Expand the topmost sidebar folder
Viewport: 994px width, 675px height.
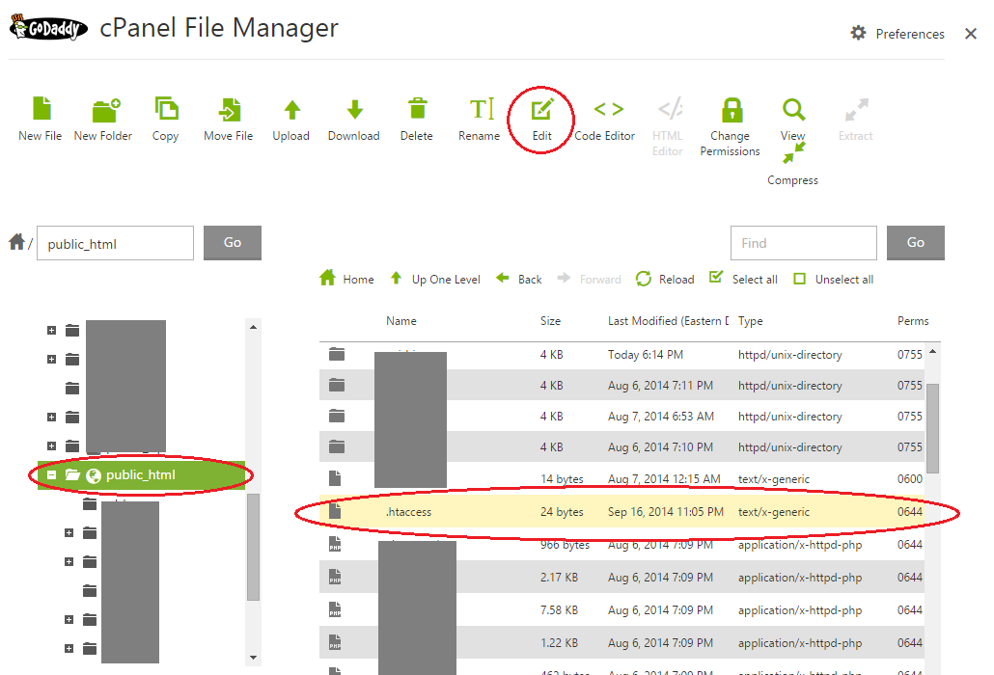[50, 330]
